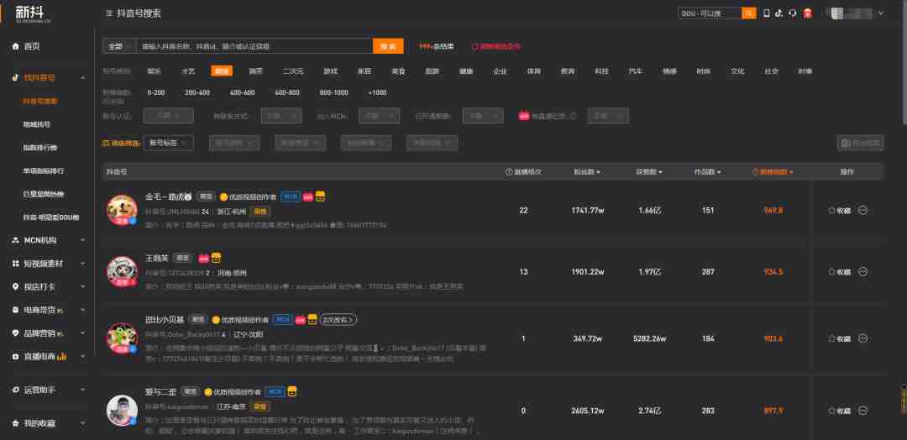Viewport: 907px width, 440px height.
Task: Open 指数排行榜 in the sidebar
Action: (x=40, y=148)
